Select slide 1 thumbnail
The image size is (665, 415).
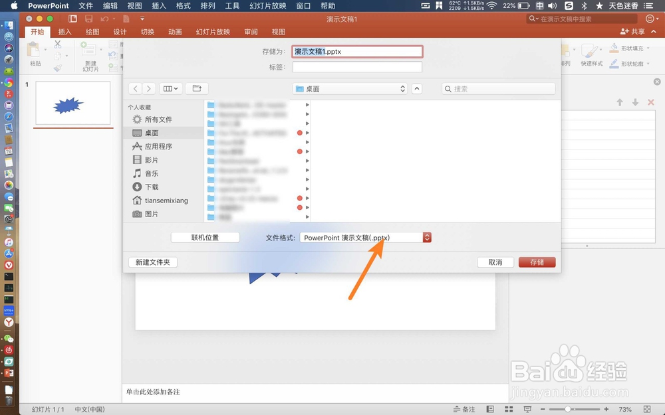73,103
